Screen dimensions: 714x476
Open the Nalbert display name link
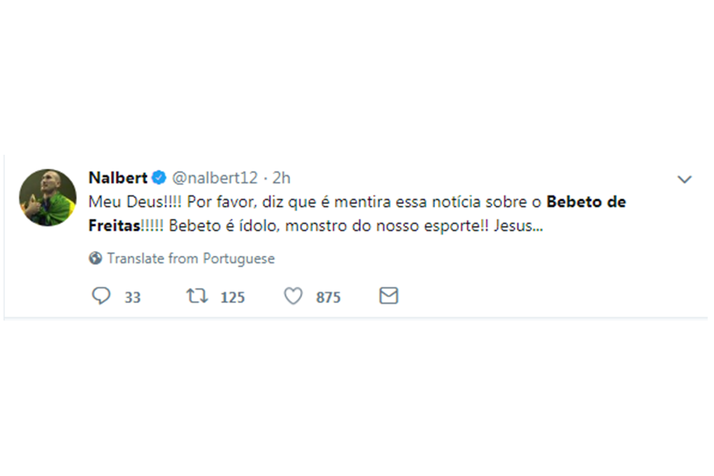118,178
